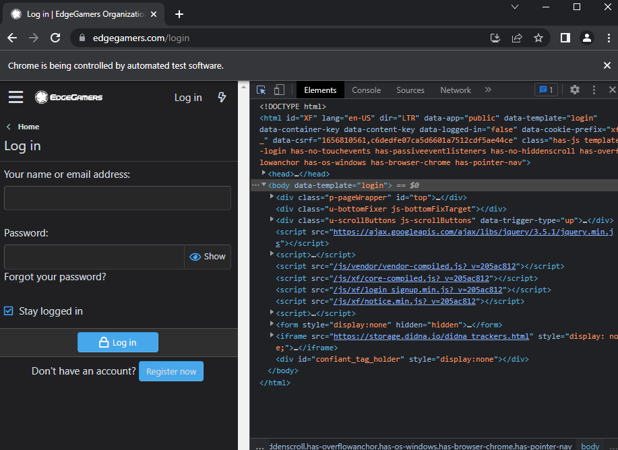618x450 pixels.
Task: Expand the head element node
Action: (264, 173)
